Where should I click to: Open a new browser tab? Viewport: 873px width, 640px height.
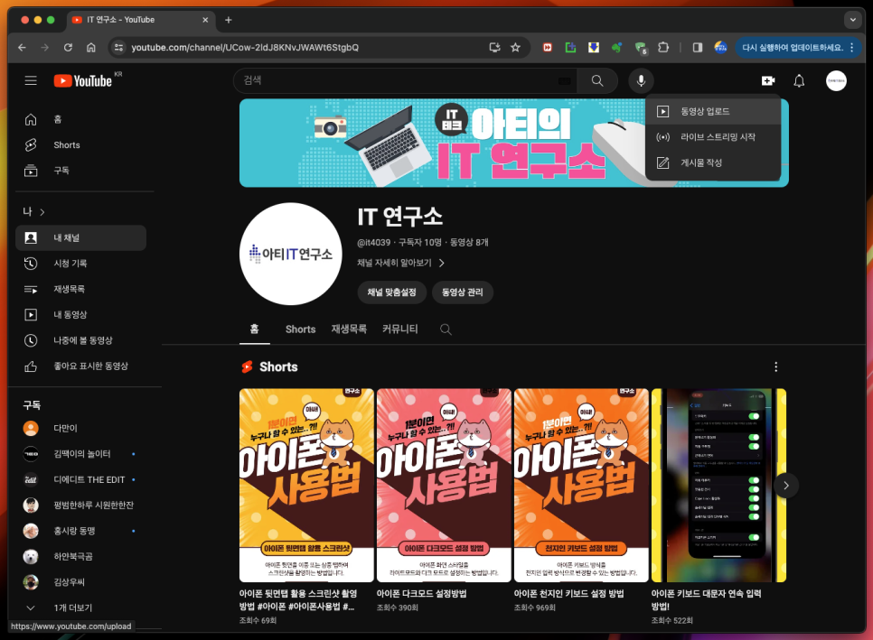pos(229,20)
